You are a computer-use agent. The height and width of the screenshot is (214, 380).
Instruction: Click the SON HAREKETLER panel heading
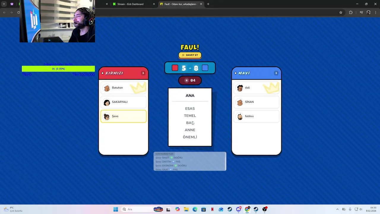pos(164,154)
